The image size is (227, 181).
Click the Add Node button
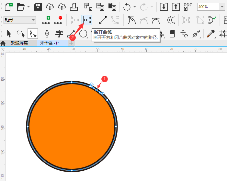tap(47, 20)
